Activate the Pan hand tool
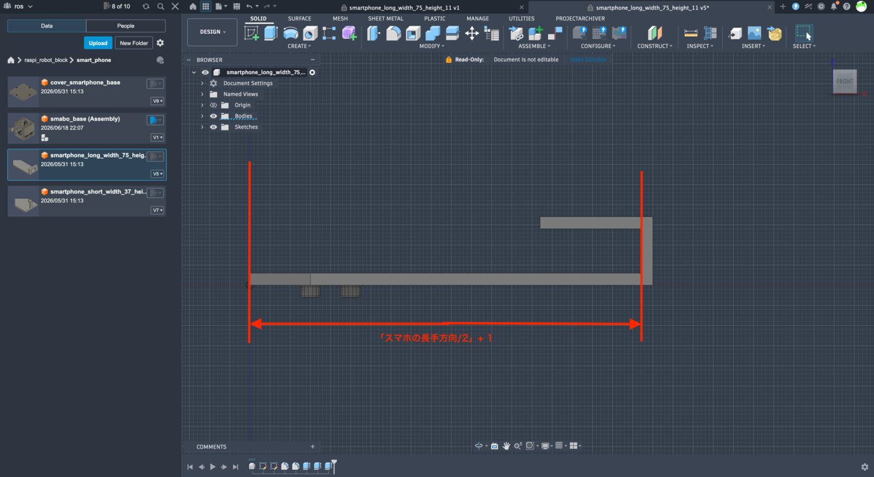The height and width of the screenshot is (477, 874). pyautogui.click(x=506, y=446)
